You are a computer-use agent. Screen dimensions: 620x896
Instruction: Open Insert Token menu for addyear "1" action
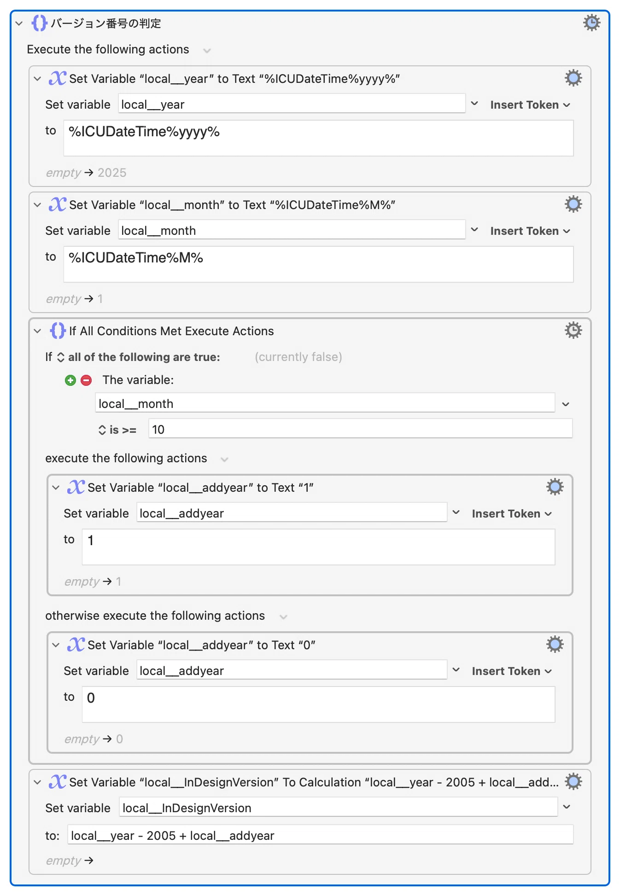[512, 514]
